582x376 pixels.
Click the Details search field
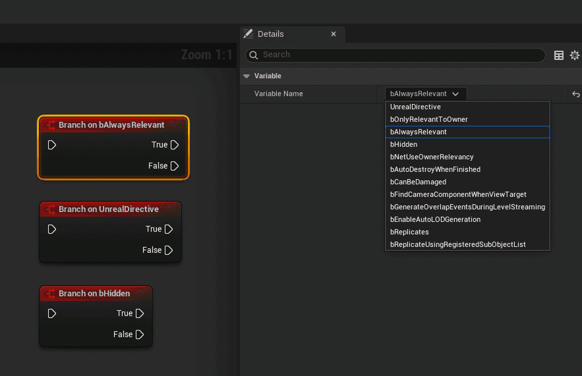[x=395, y=55]
